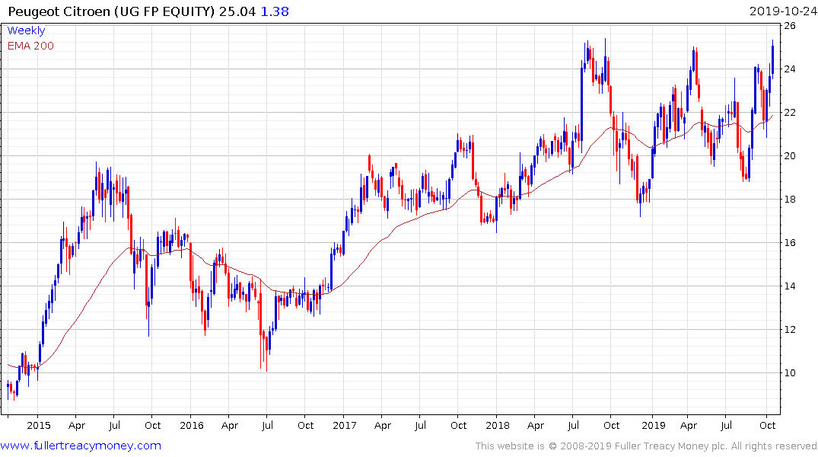Image resolution: width=818 pixels, height=457 pixels.
Task: Click the 12 price axis label
Action: click(789, 329)
